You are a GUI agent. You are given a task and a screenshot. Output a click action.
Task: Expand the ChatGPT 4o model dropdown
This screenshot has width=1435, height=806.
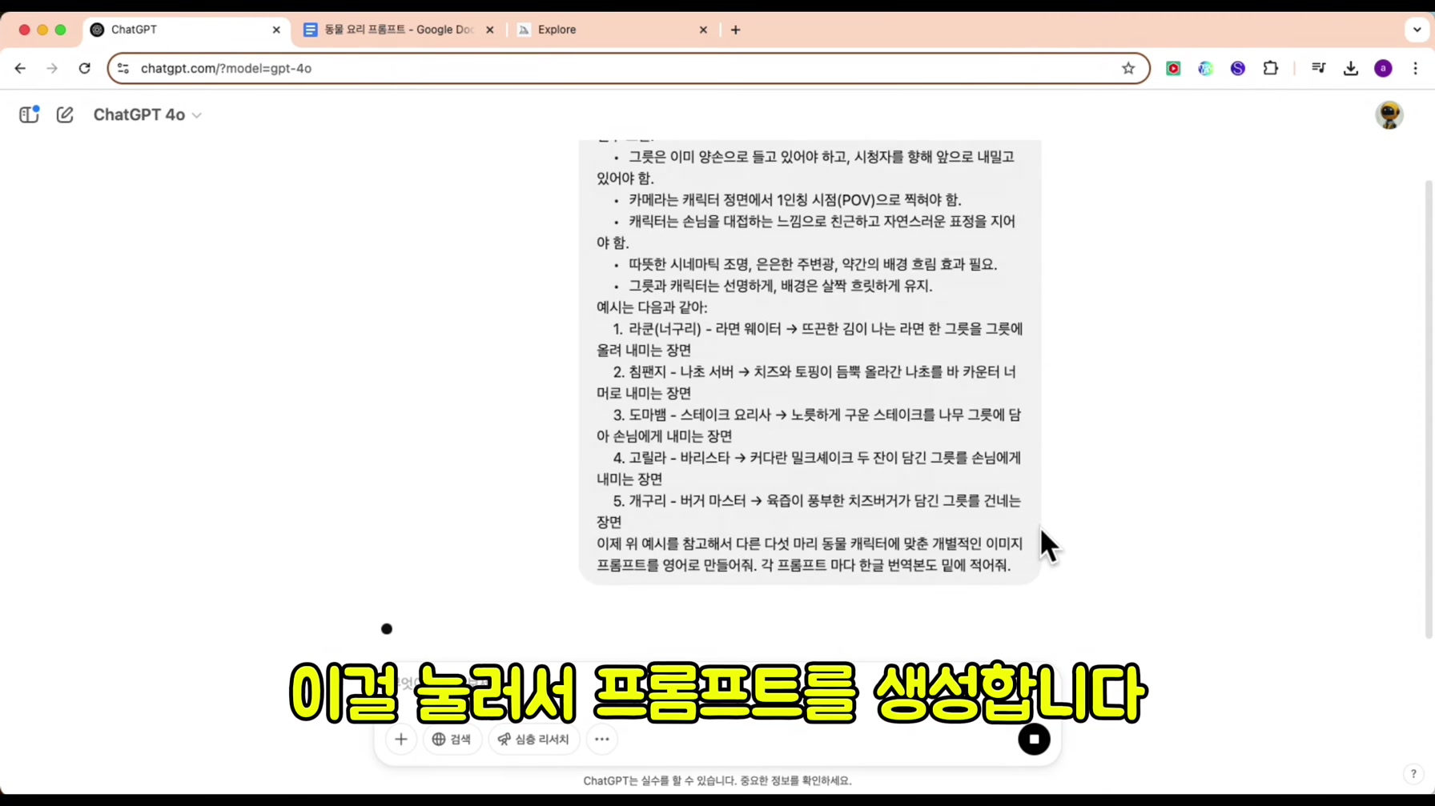coord(147,114)
